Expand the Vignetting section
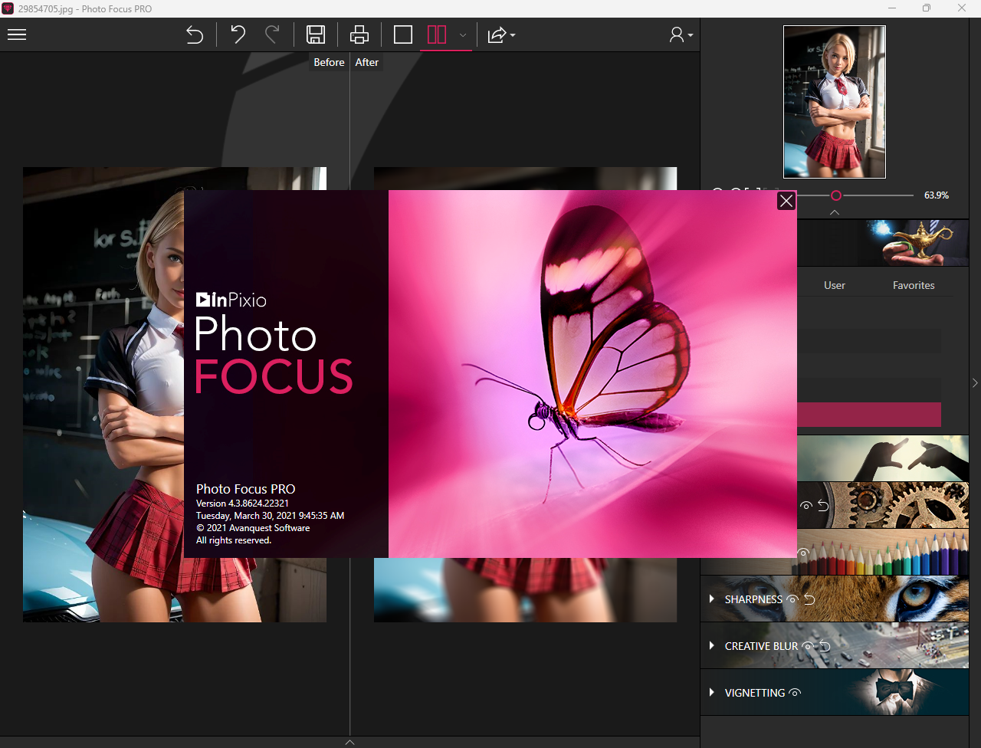Screen dimensions: 981x748 [x=712, y=693]
